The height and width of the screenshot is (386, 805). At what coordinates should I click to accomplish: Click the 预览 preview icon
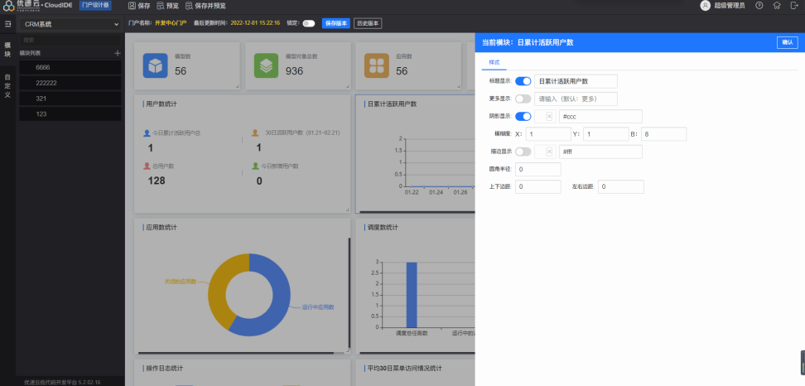(161, 6)
